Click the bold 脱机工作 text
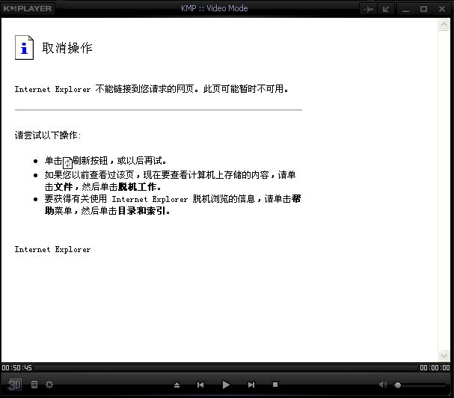The image size is (454, 398). (x=138, y=187)
